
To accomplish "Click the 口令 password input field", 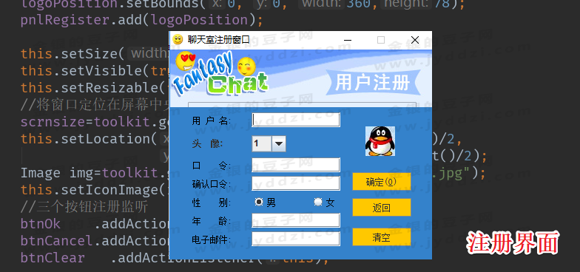I will point(296,165).
